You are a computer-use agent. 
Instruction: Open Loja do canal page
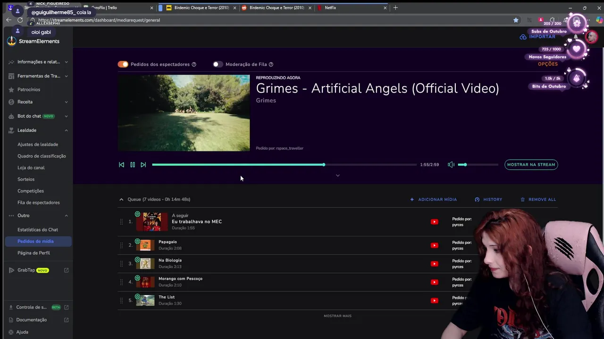tap(31, 168)
